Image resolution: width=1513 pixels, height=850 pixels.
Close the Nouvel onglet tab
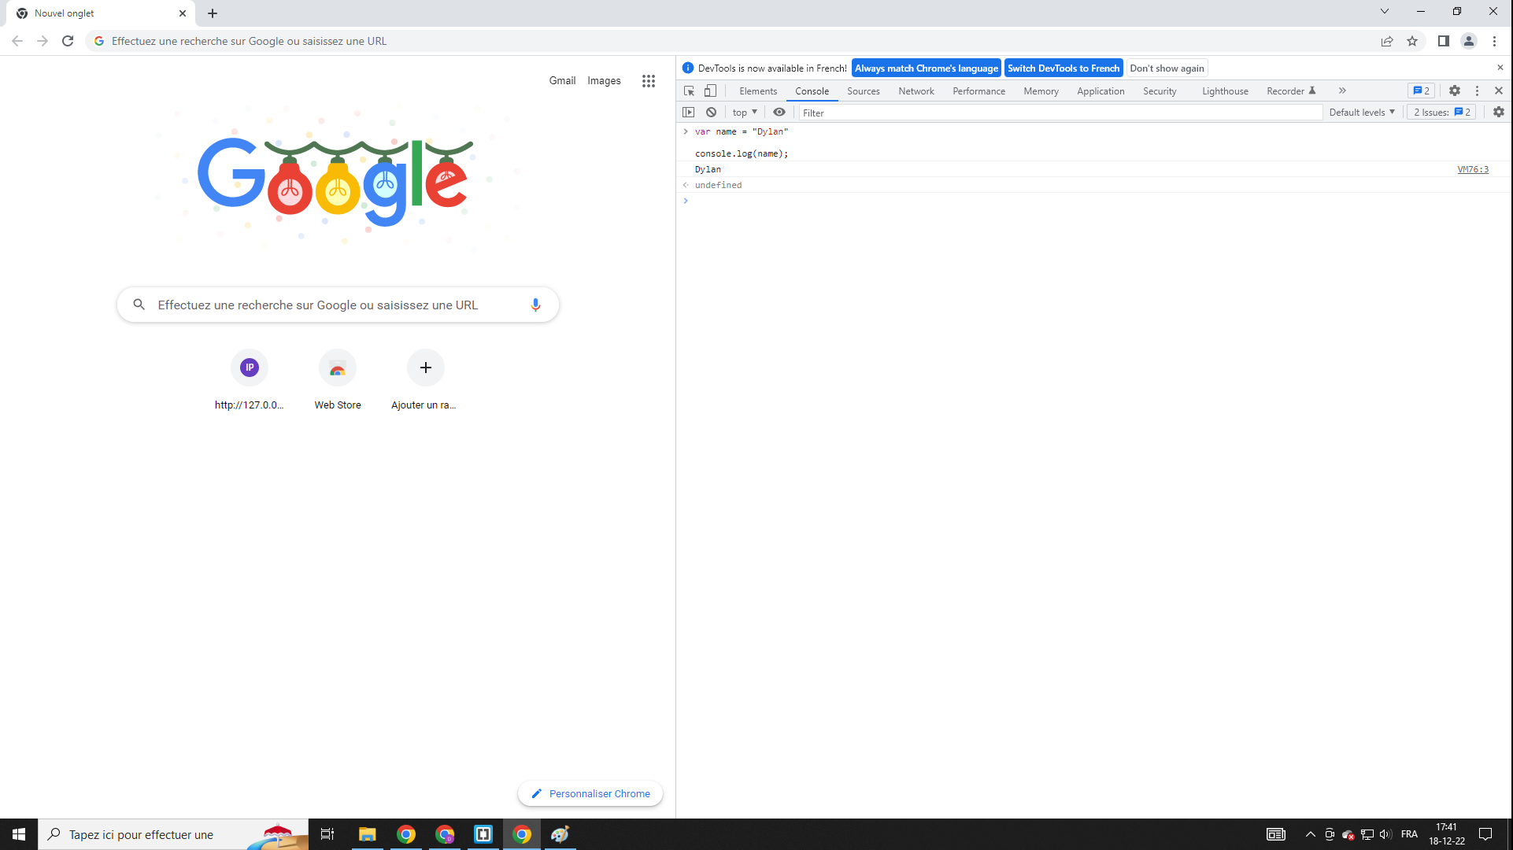[x=183, y=13]
